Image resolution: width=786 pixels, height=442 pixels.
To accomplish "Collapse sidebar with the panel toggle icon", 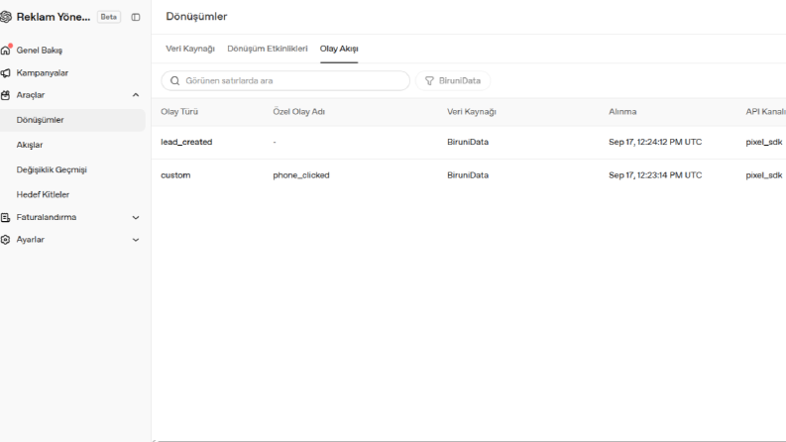I will pos(136,17).
